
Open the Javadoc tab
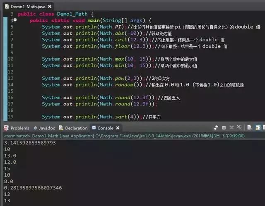point(44,128)
